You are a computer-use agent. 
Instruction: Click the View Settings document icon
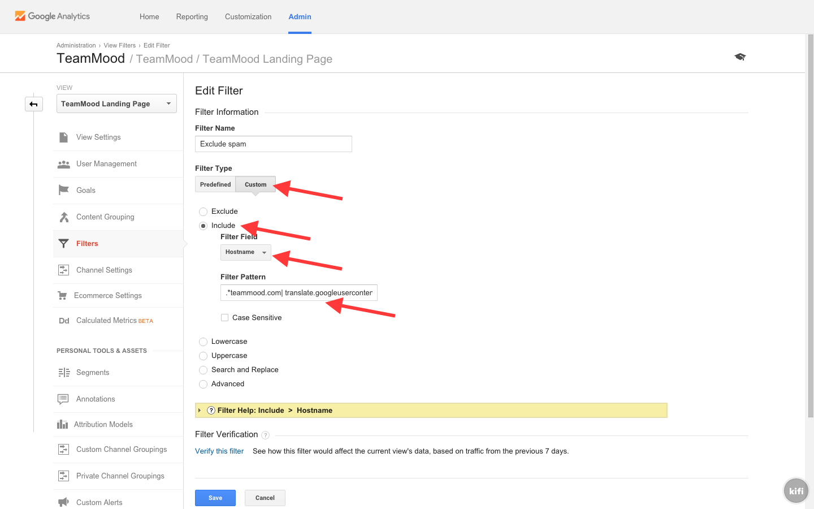click(64, 137)
